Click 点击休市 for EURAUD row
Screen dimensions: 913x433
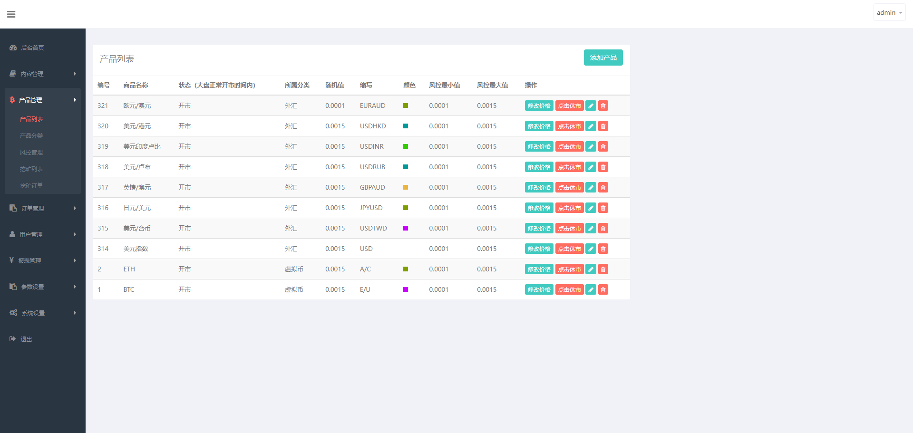(569, 106)
